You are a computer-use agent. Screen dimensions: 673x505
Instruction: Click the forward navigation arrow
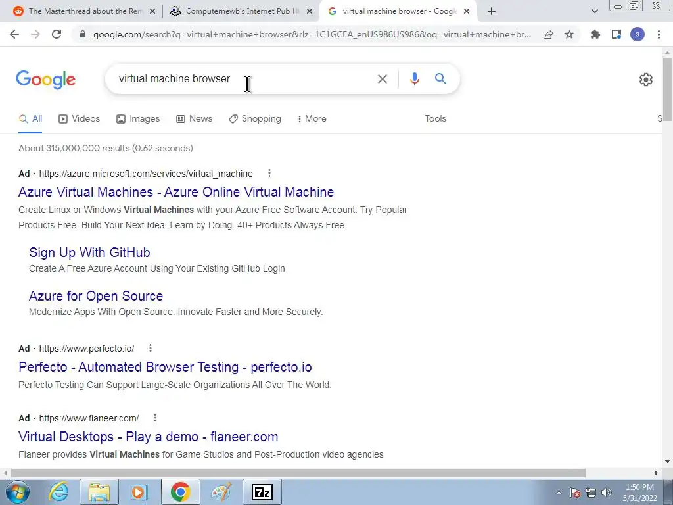pos(35,34)
